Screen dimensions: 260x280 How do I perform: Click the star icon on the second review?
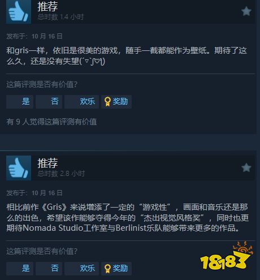(x=246, y=167)
